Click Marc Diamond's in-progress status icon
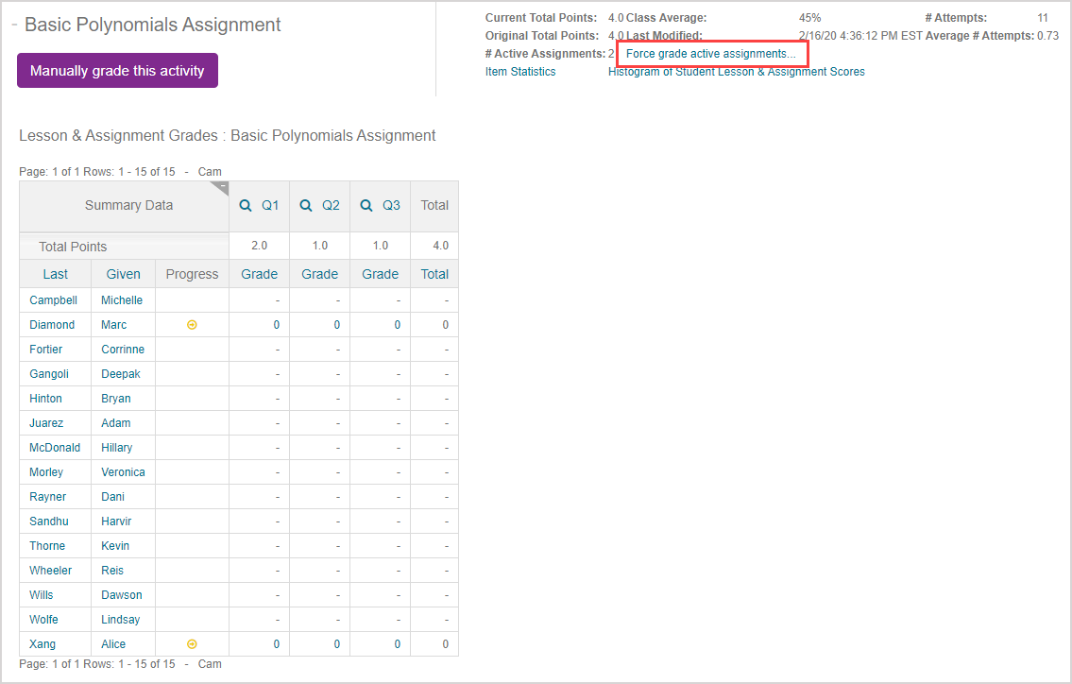 click(x=192, y=325)
